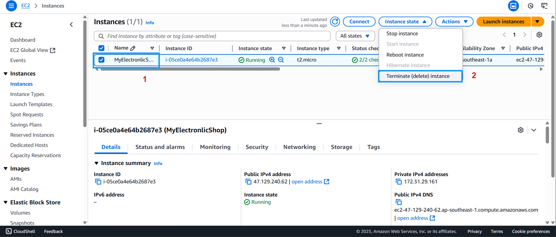
Task: Click zoom-out filter icon beside Running state
Action: [281, 60]
